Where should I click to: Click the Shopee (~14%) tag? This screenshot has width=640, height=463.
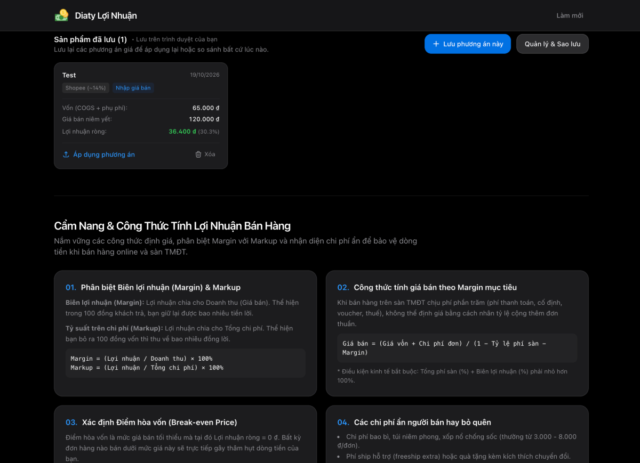click(x=86, y=88)
